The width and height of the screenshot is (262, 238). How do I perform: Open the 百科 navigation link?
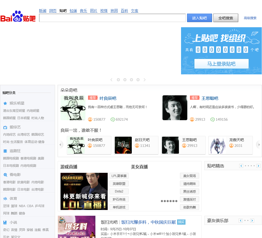coord(124,11)
